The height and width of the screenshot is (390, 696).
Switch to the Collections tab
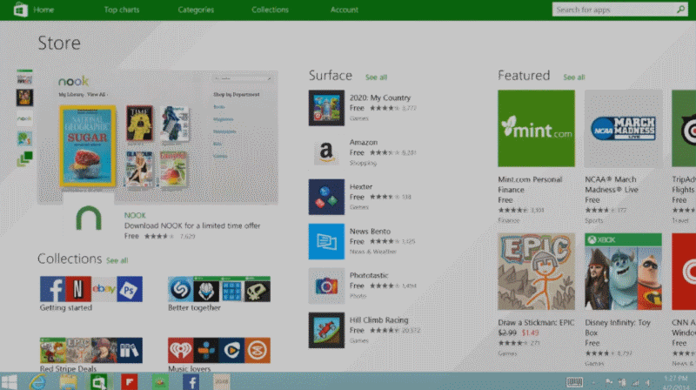(270, 10)
